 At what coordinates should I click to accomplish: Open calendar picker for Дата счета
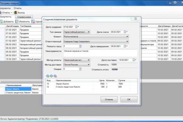[126, 32]
